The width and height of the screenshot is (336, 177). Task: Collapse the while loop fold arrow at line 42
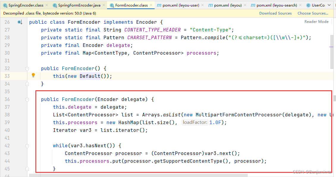[x=27, y=146]
